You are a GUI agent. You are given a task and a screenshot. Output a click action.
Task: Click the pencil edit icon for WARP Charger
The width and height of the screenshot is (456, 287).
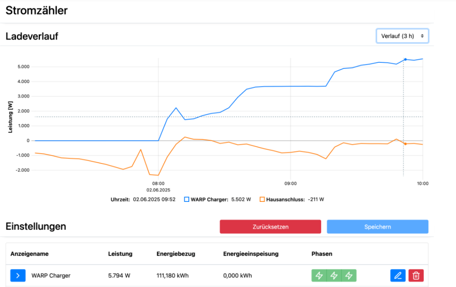tap(398, 276)
